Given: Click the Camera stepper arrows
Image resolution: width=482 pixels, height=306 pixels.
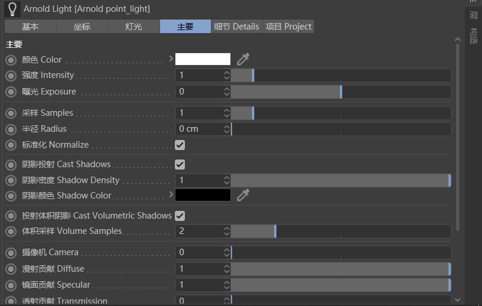Looking at the screenshot, I should 227,252.
